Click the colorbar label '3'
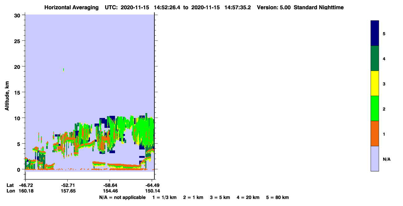 click(x=384, y=84)
